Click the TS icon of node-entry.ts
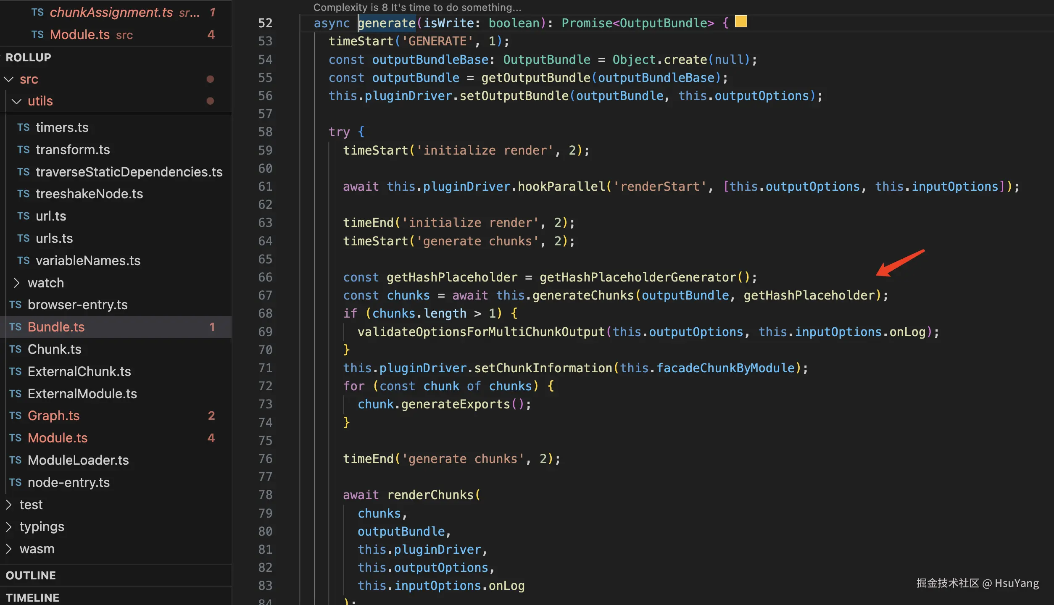The height and width of the screenshot is (605, 1054). click(16, 482)
